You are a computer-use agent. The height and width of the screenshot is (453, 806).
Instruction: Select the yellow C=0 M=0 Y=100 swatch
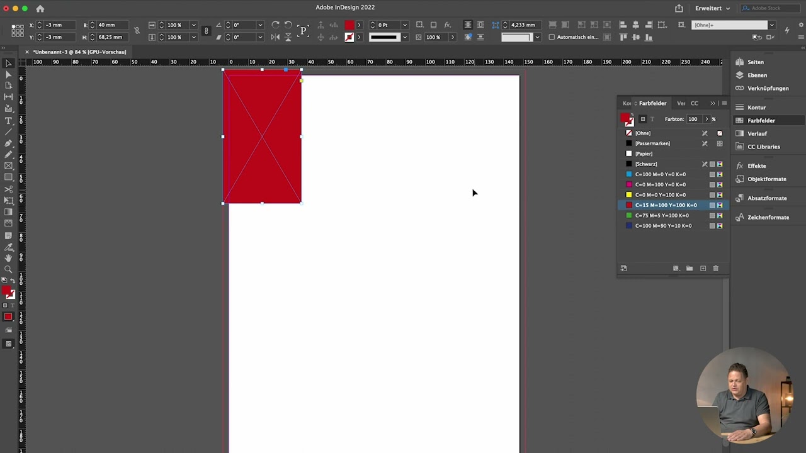(x=661, y=194)
